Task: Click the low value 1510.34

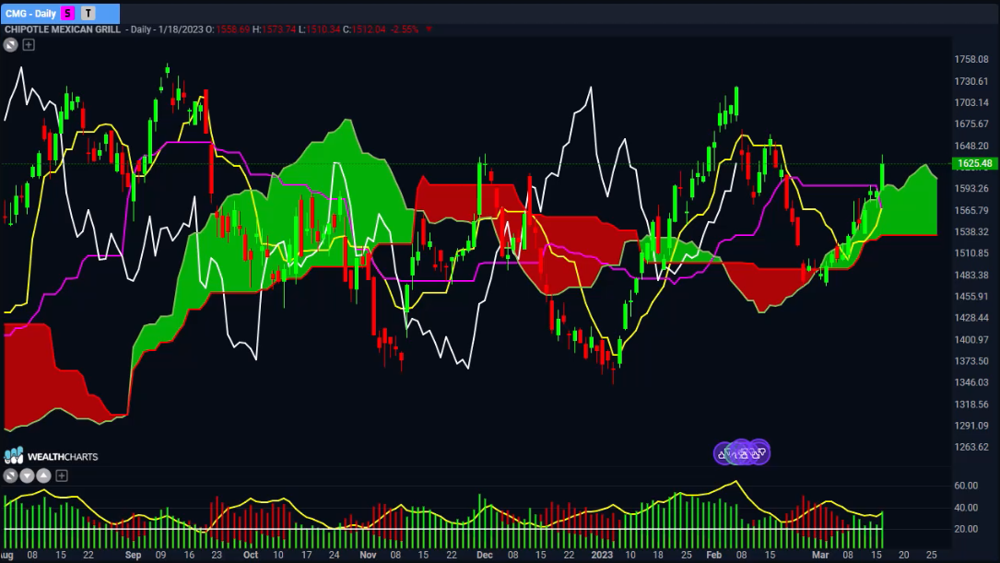Action: click(x=324, y=29)
